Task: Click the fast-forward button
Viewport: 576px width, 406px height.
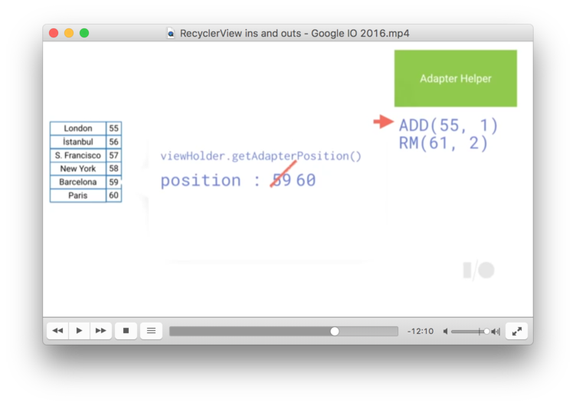Action: (100, 331)
